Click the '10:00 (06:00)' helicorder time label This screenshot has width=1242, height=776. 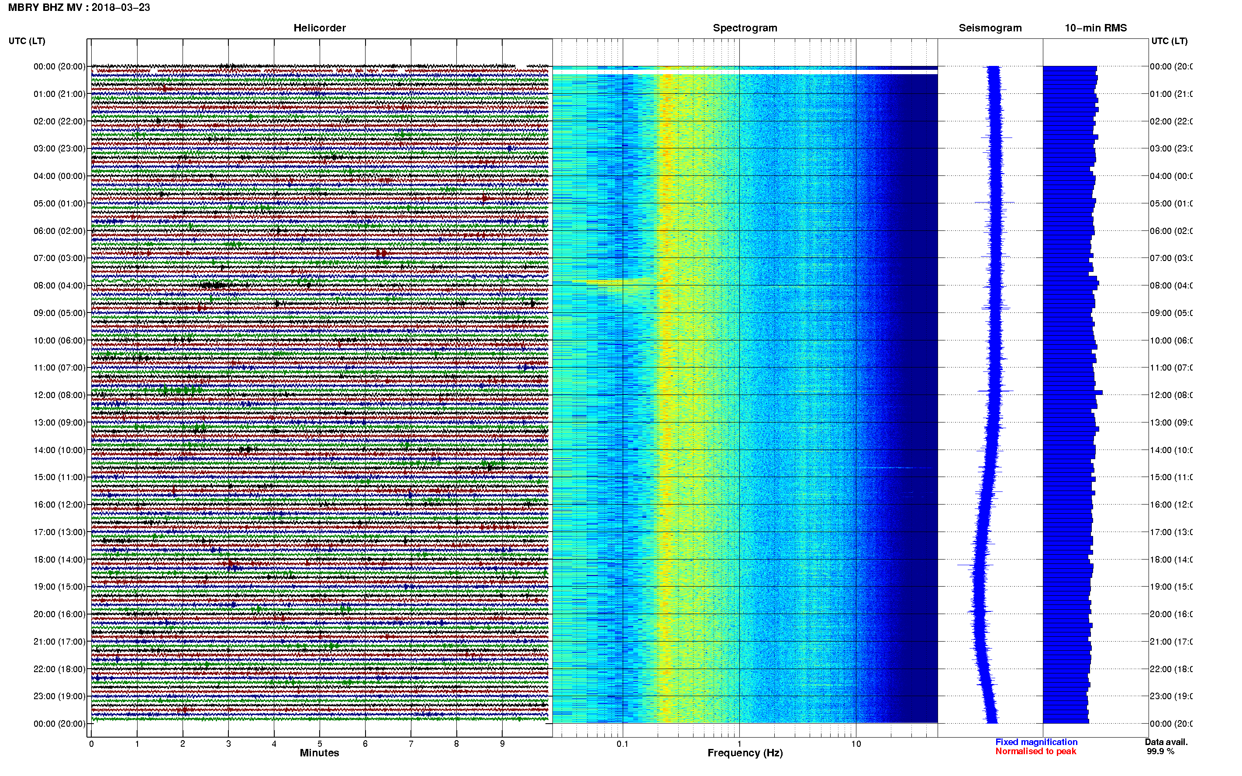pos(59,340)
